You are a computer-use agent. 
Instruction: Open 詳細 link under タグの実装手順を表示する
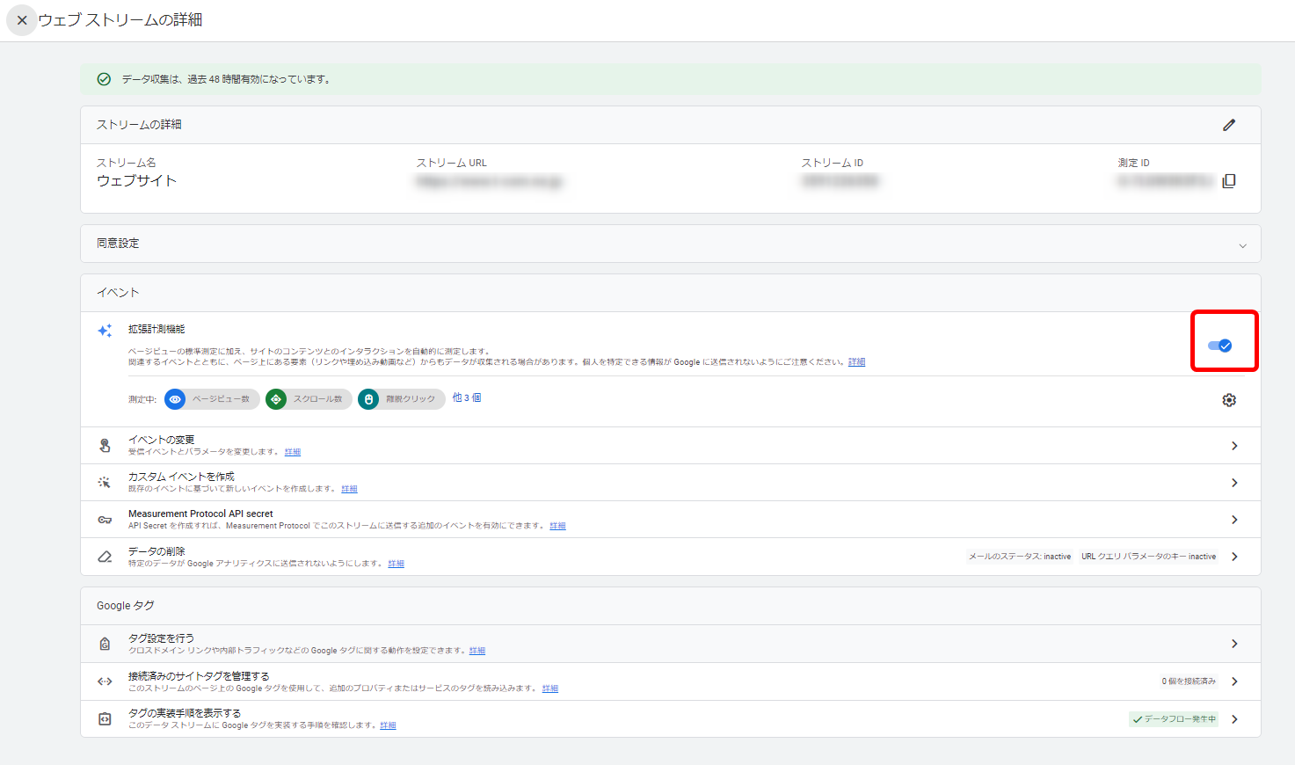(x=388, y=725)
